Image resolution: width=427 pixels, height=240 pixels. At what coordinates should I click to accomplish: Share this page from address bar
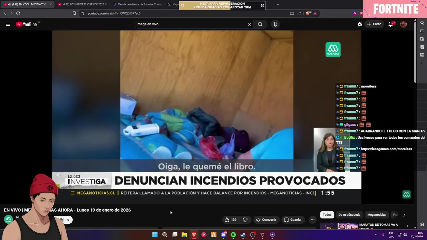[300, 13]
